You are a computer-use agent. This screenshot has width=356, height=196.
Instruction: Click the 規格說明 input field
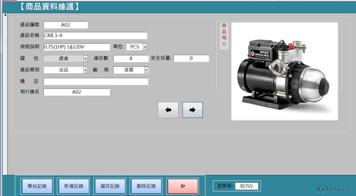77,47
